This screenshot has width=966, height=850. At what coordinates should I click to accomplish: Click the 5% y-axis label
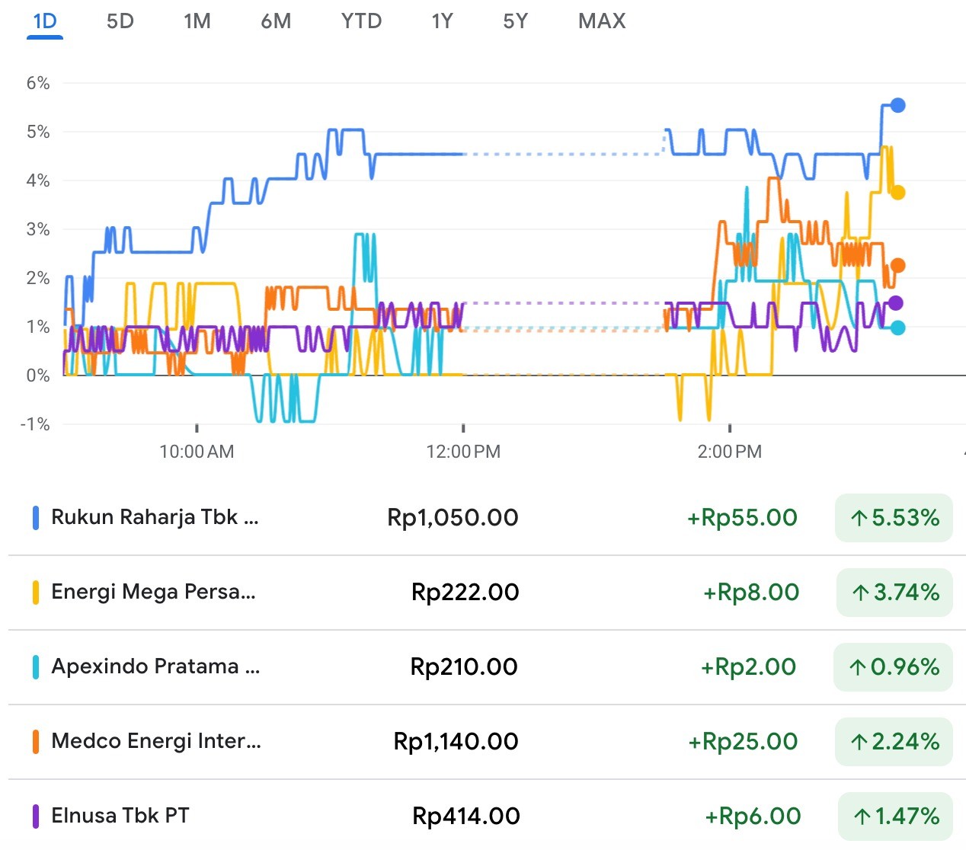point(38,132)
